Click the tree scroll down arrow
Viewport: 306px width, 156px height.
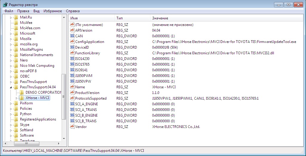(64, 139)
